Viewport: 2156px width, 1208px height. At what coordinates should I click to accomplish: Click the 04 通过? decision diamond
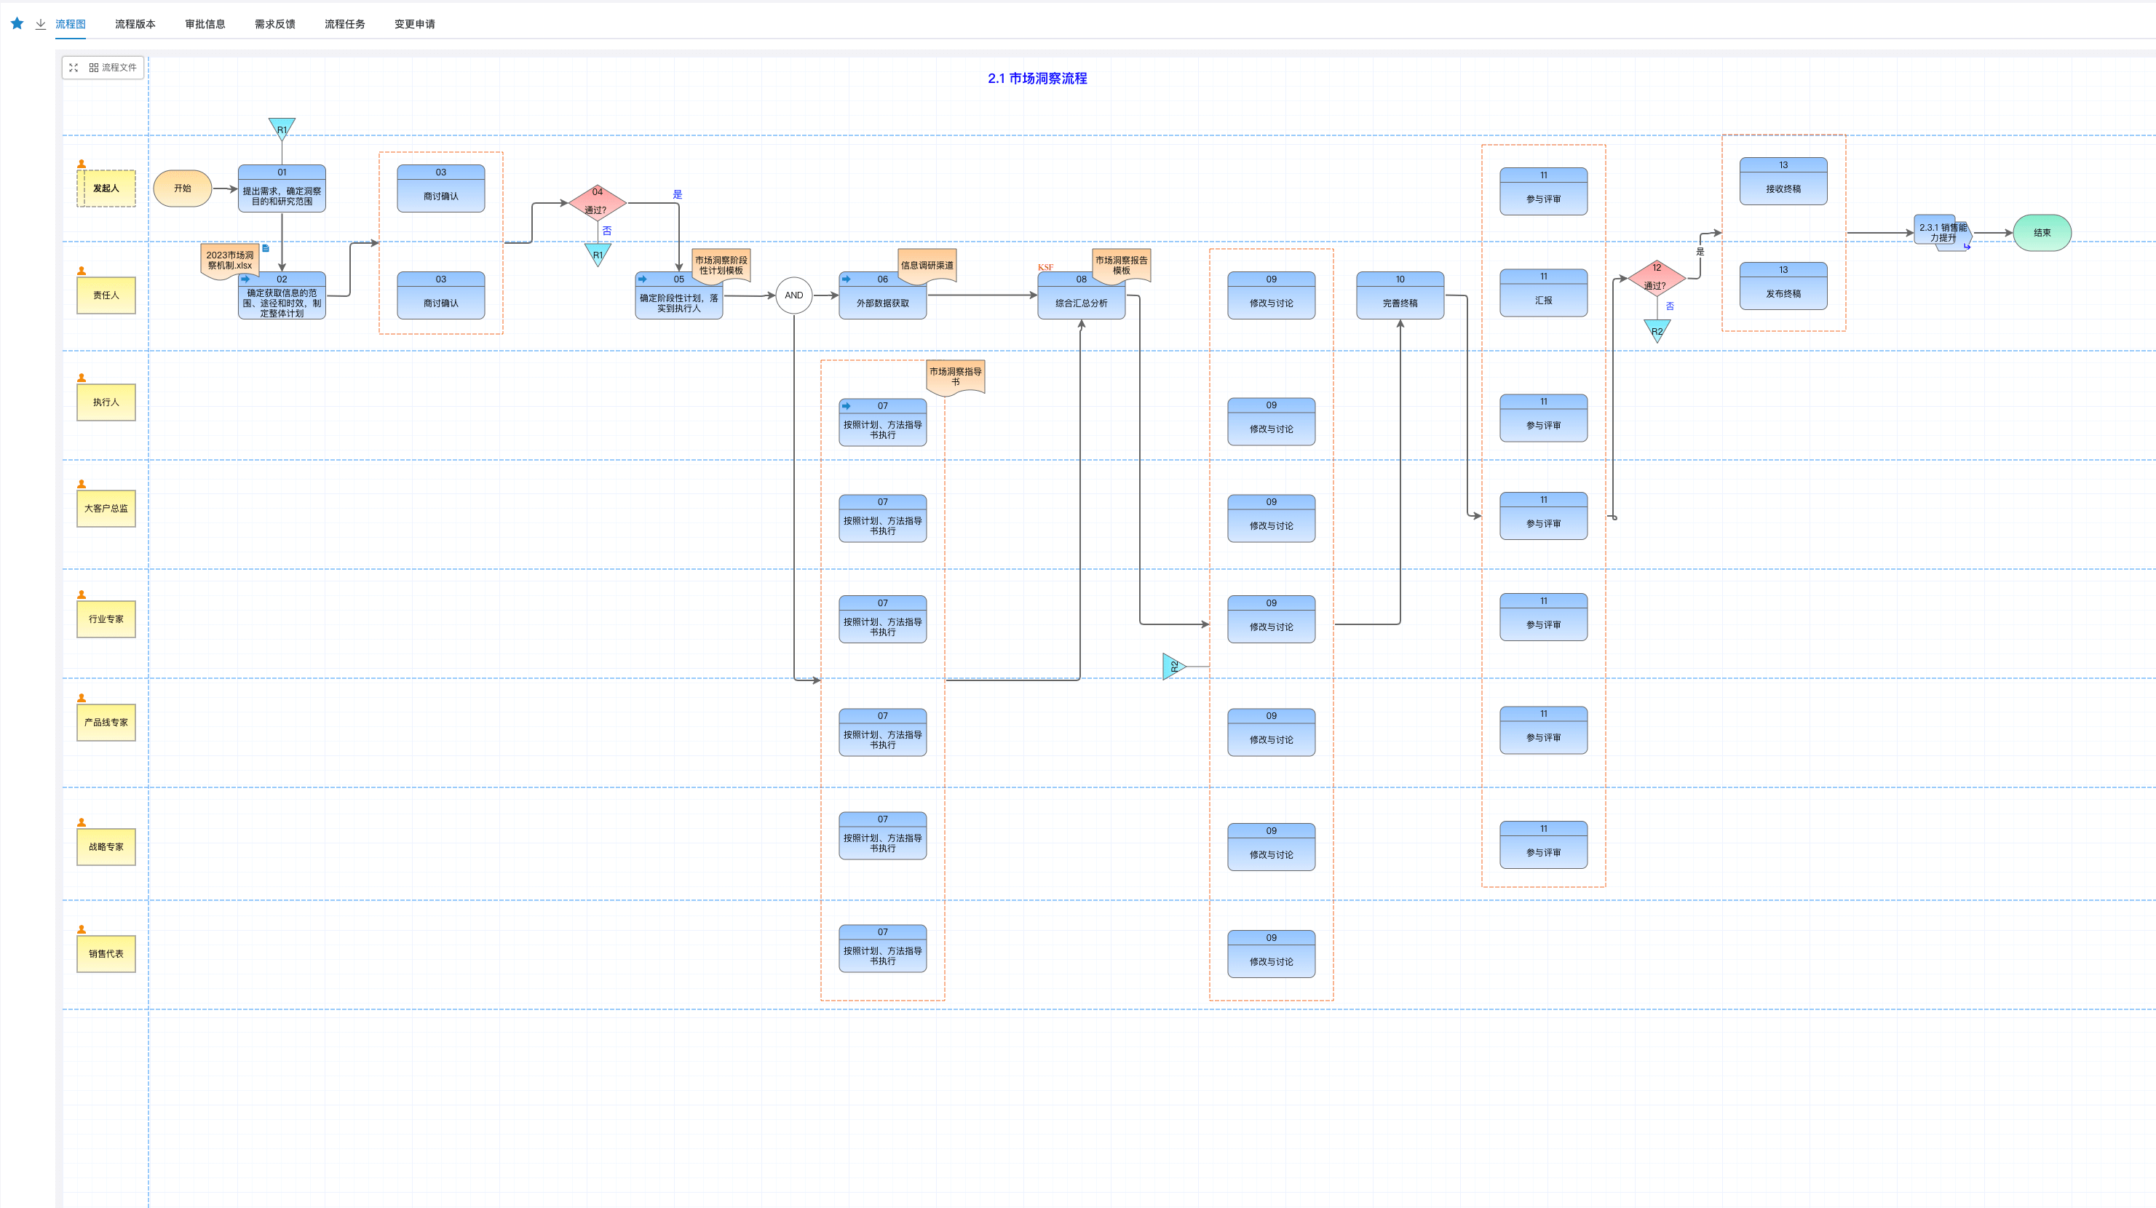tap(597, 202)
